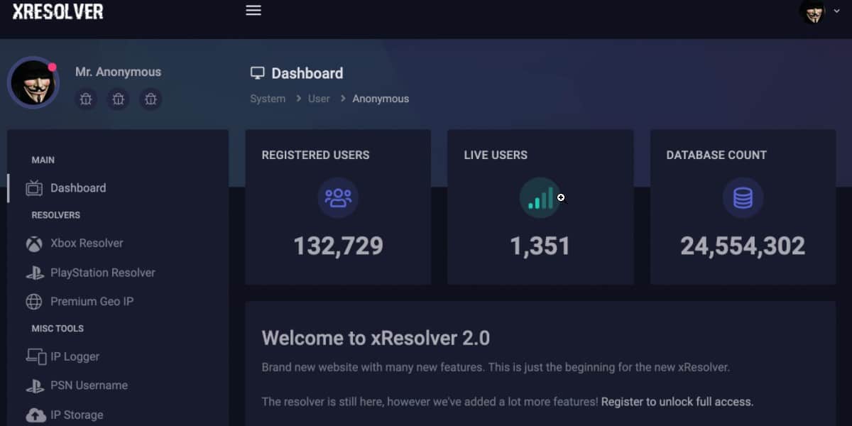852x426 pixels.
Task: Click the Registered Users group icon
Action: pos(338,197)
